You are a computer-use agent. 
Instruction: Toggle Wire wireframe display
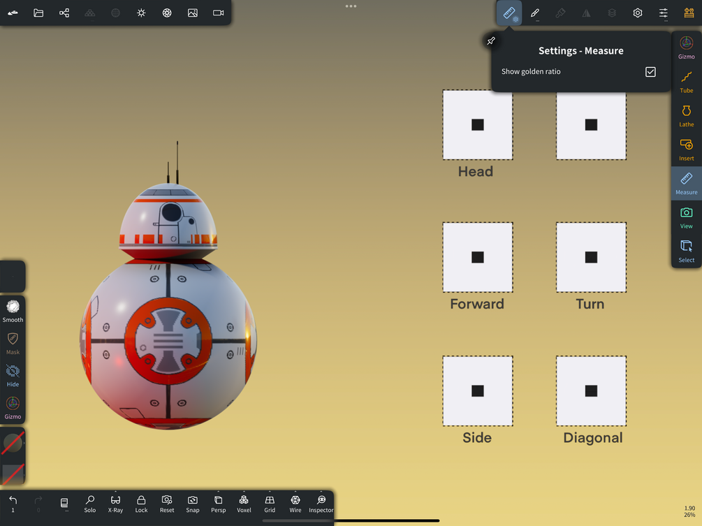click(x=295, y=504)
